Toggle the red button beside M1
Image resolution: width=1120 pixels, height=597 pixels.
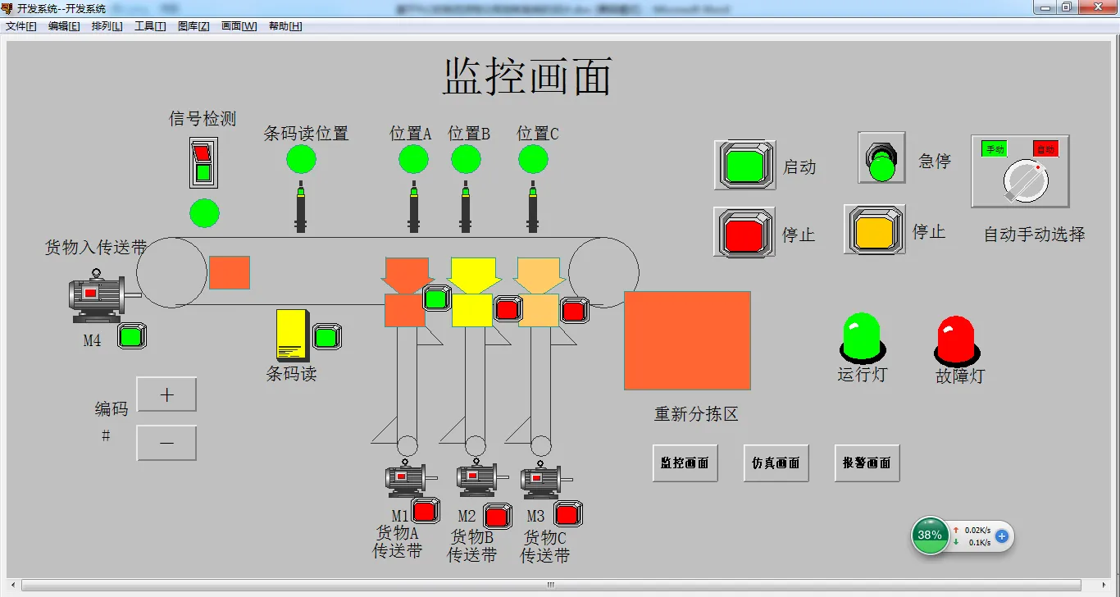(425, 511)
